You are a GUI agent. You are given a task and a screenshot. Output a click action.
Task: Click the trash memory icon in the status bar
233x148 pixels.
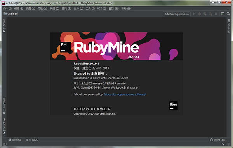tap(228, 144)
